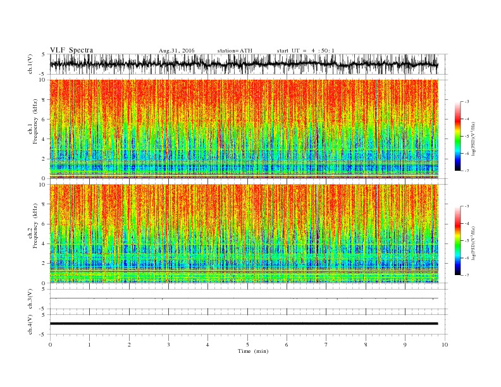Click the ch.1 voltage waveform trace

[244, 64]
